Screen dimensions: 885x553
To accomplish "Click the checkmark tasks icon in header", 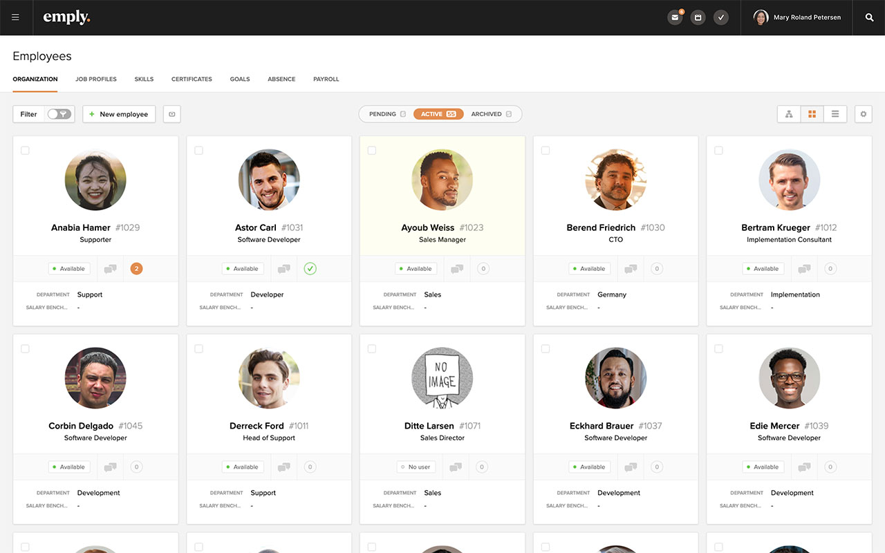I will point(720,17).
